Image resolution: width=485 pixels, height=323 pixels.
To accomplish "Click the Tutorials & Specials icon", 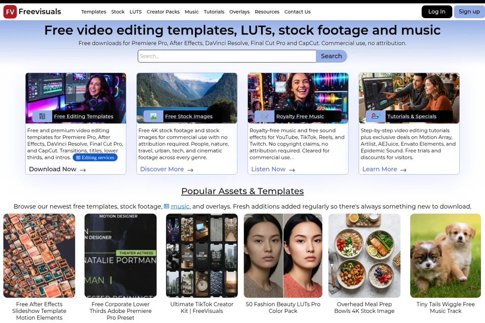I will click(x=375, y=116).
